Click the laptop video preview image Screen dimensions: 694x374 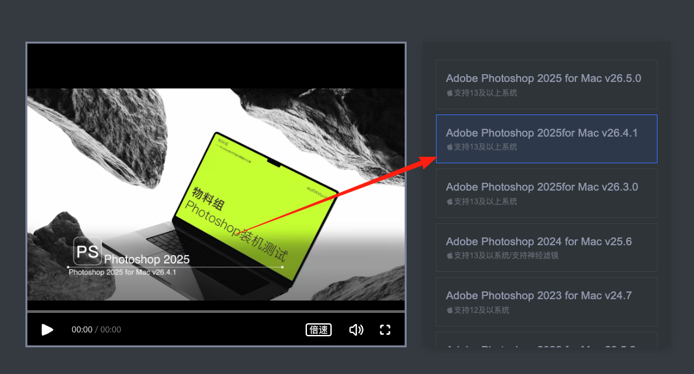pyautogui.click(x=216, y=194)
